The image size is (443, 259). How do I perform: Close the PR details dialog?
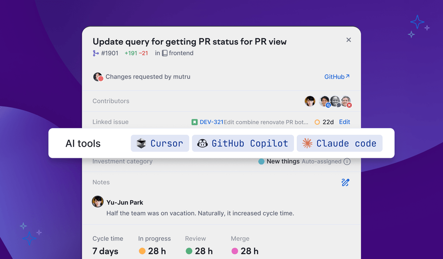click(349, 40)
